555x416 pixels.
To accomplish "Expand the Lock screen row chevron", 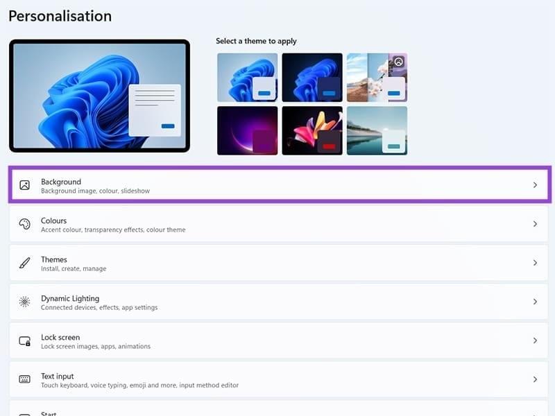I will click(536, 340).
